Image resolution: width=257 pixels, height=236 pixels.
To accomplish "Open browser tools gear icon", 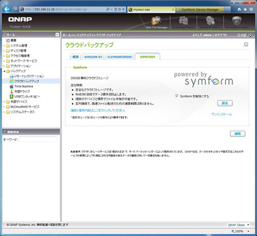I will coord(251,10).
